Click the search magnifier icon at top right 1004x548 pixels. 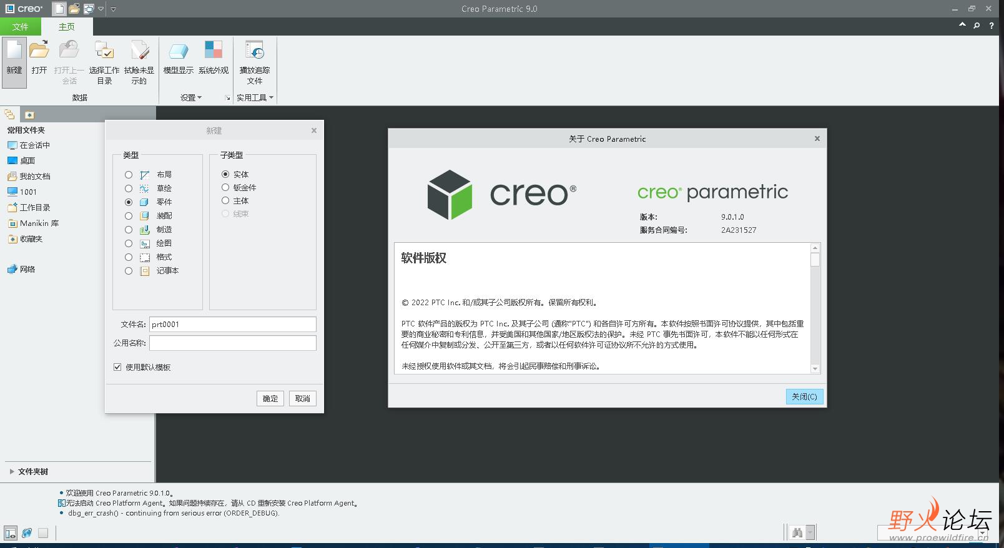tap(977, 26)
